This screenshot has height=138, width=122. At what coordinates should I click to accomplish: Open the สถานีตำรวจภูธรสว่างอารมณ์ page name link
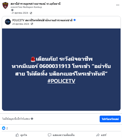point(35,4)
